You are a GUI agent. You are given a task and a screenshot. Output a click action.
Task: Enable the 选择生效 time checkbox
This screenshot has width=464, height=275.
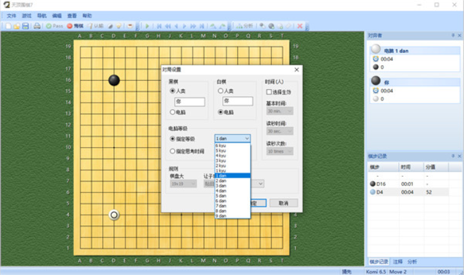coord(269,92)
